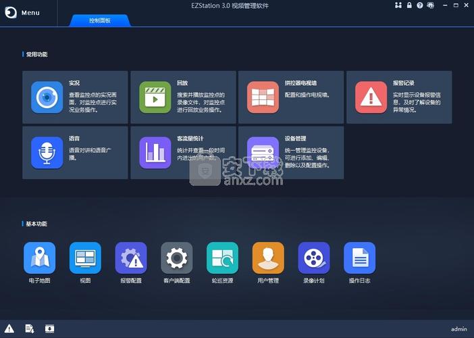Click the printer-like icon in title bar
474x338 pixels.
coord(431,5)
